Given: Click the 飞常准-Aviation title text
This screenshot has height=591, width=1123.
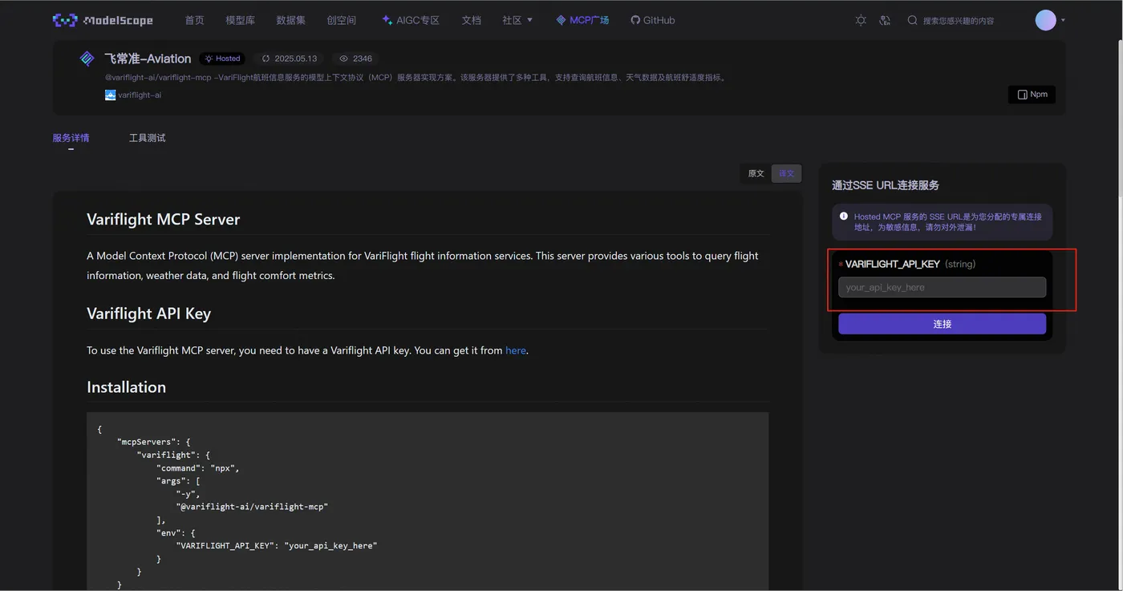Looking at the screenshot, I should click(148, 59).
